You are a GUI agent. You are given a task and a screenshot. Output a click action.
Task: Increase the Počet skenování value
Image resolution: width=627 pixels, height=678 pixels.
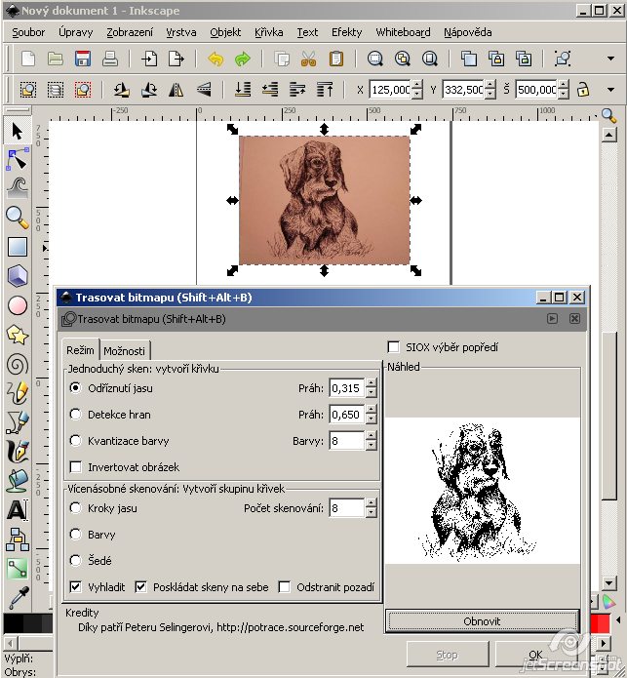(x=371, y=503)
